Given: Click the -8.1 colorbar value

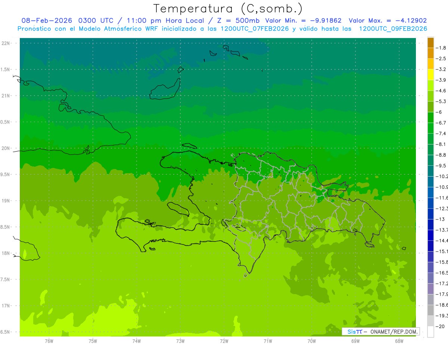Looking at the screenshot, I should (x=441, y=144).
